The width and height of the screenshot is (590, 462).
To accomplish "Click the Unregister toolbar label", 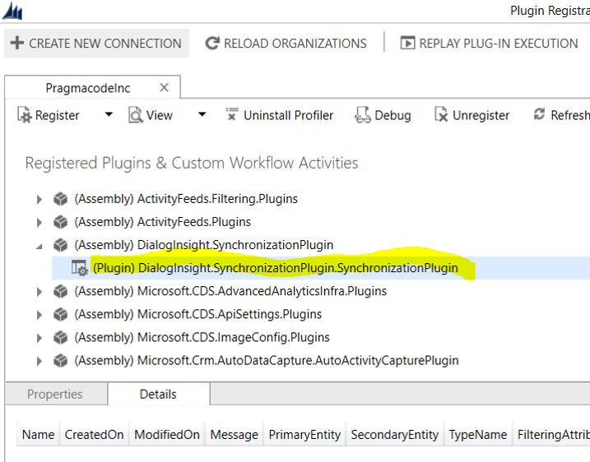I will click(x=481, y=115).
